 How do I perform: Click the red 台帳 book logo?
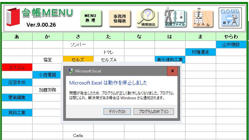point(13,17)
